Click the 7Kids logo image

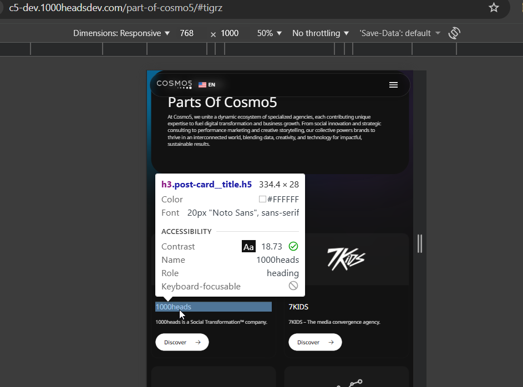click(346, 259)
